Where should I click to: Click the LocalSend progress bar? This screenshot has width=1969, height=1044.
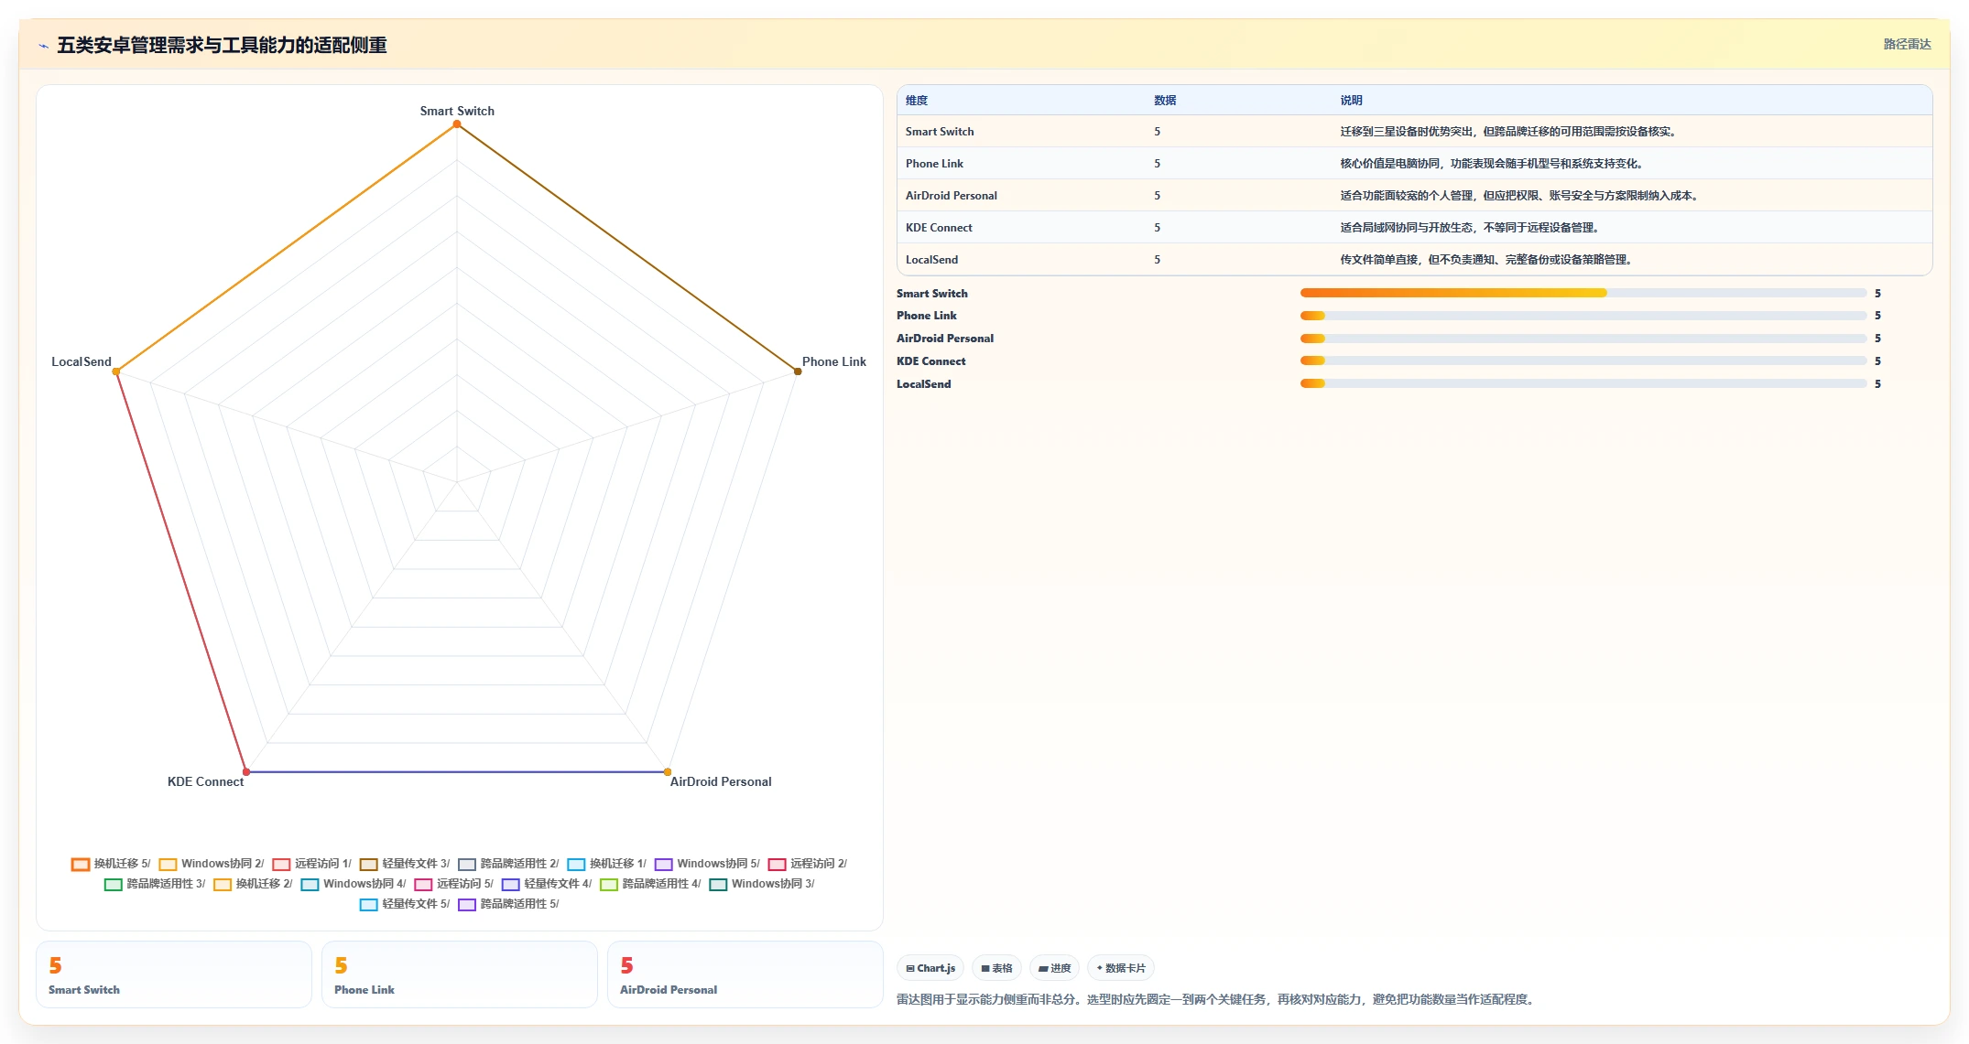[x=1583, y=383]
